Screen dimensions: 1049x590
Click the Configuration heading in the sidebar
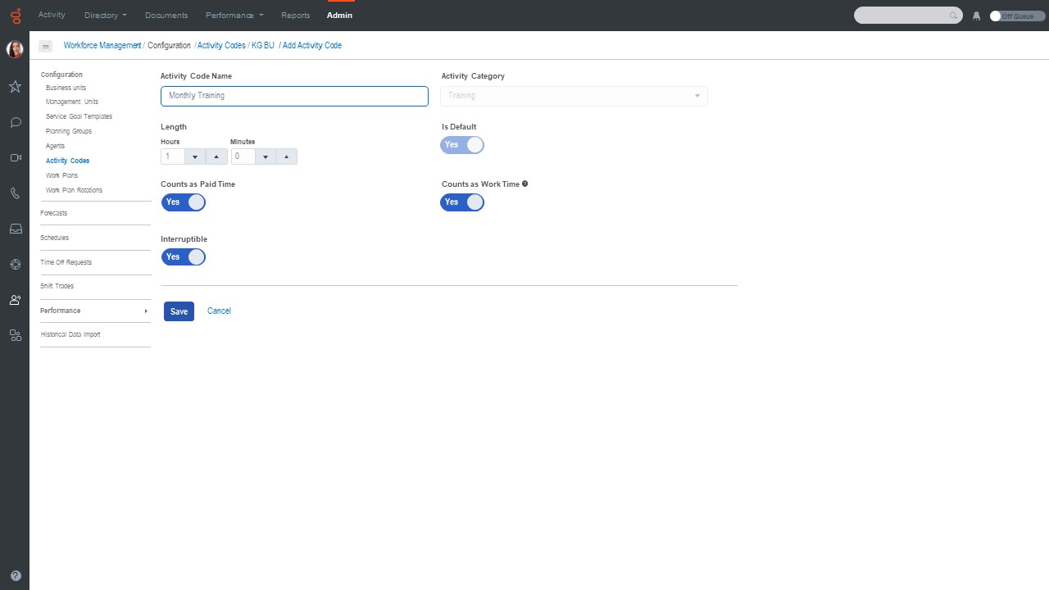pyautogui.click(x=61, y=75)
